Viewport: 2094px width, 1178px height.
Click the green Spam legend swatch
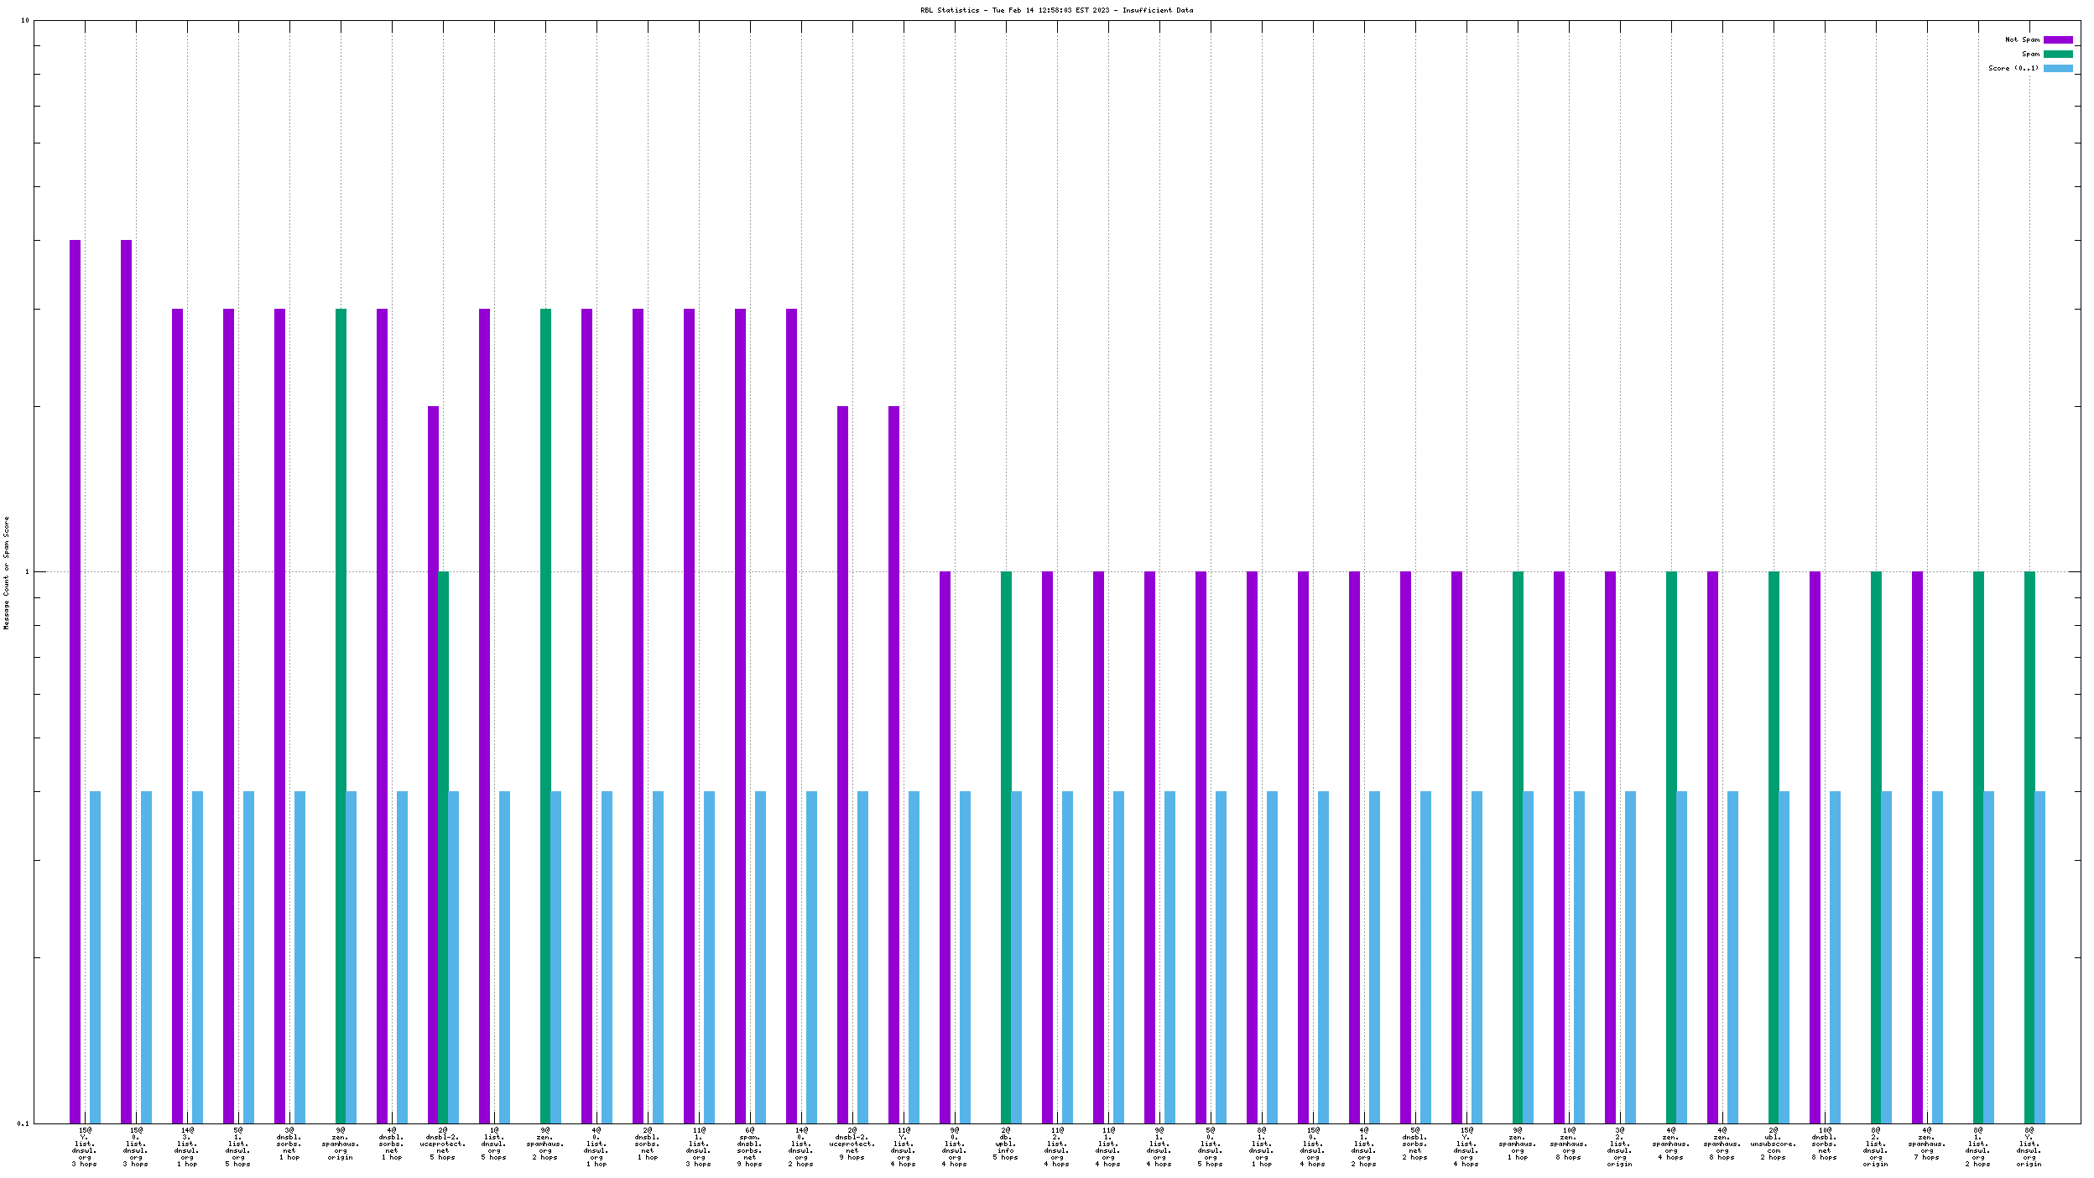click(2057, 54)
